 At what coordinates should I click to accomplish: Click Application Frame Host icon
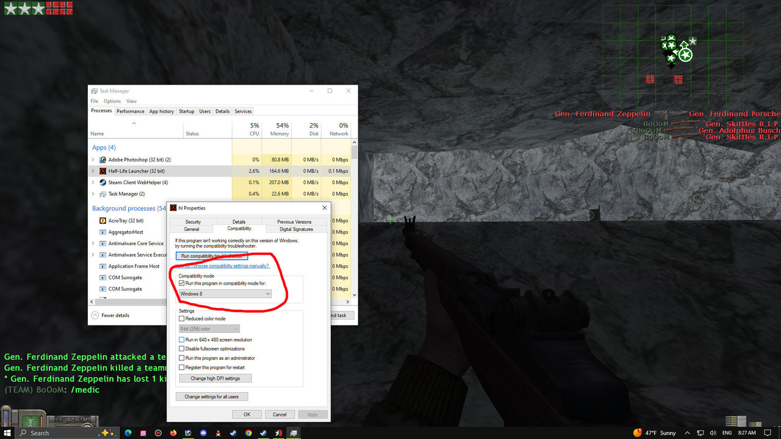103,266
